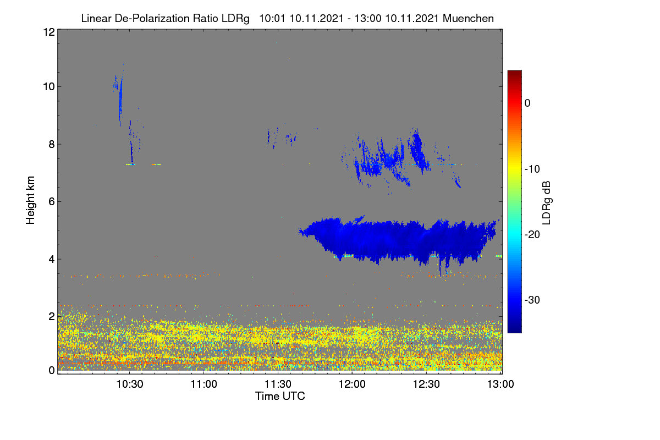Screen dimensions: 660x440
Task: Click the 12:00 time axis tick label
Action: point(353,384)
